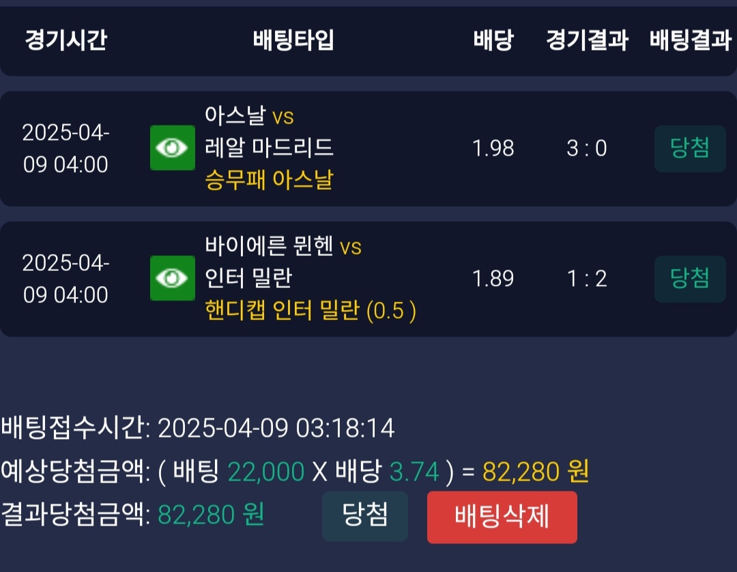Click the 1 : 2 match score
Screen dimensions: 737x572
coord(587,278)
